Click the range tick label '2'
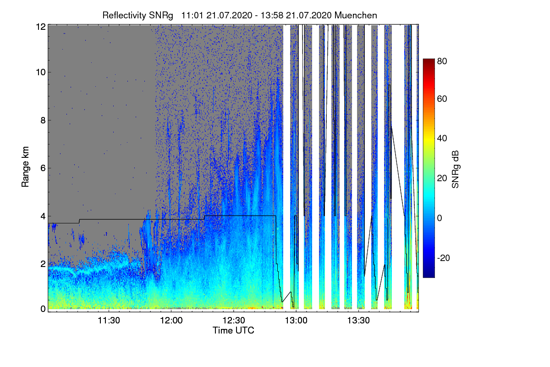Viewport: 550px width, 367px height. 43,264
